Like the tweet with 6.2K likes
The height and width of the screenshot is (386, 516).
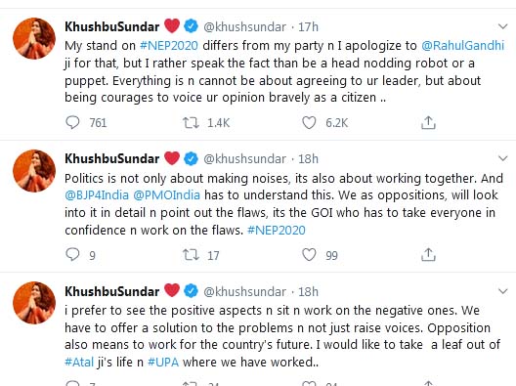(309, 123)
